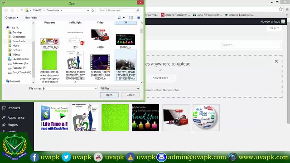
Task: Click Select Files button on upload page
Action: click(160, 78)
